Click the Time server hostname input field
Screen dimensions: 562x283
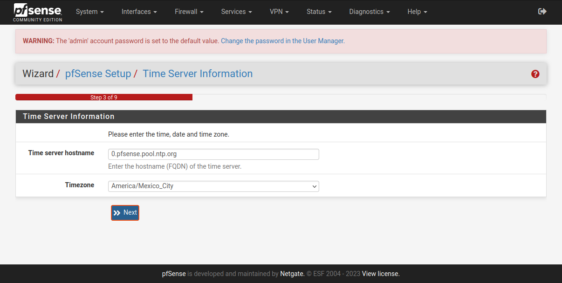(213, 154)
